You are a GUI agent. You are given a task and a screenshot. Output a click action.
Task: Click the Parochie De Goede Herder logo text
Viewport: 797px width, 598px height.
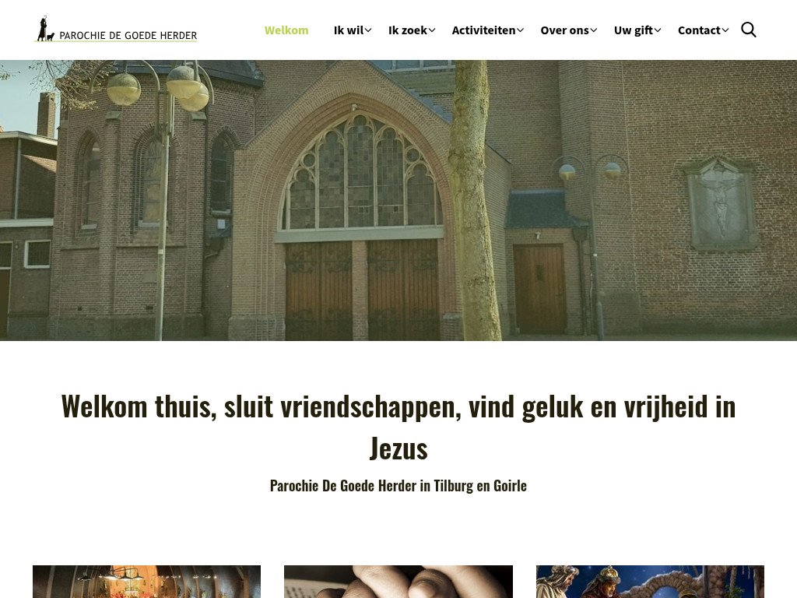(x=128, y=36)
